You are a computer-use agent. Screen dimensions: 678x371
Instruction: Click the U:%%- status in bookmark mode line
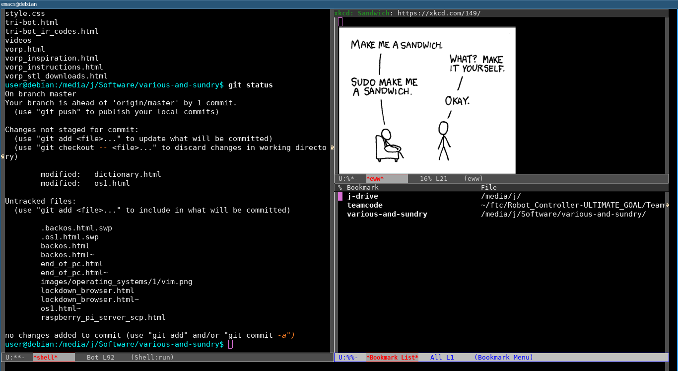[348, 357]
